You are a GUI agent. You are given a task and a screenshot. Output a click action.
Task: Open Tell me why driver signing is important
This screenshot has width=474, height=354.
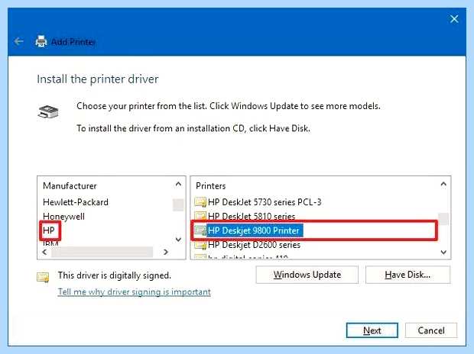135,292
